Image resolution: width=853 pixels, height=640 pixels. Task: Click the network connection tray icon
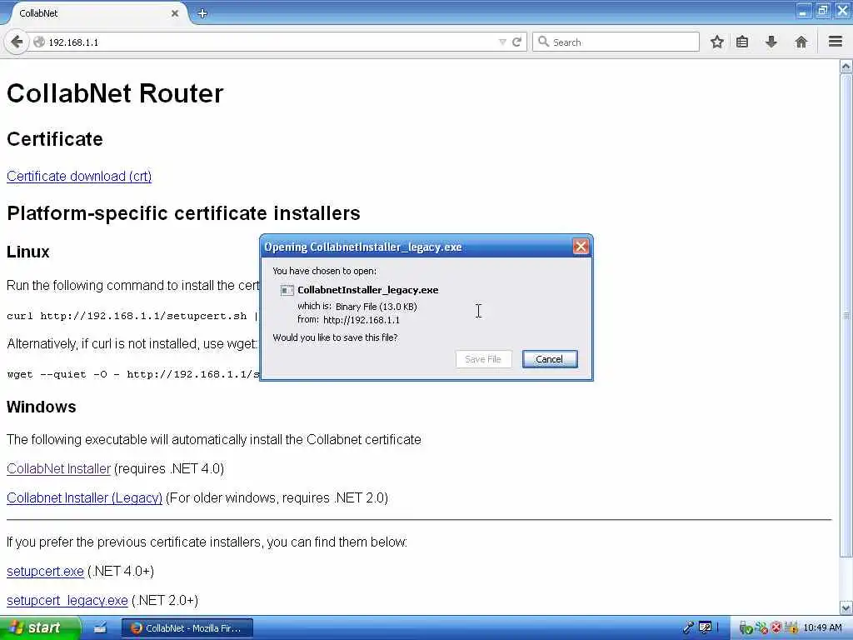pyautogui.click(x=761, y=628)
